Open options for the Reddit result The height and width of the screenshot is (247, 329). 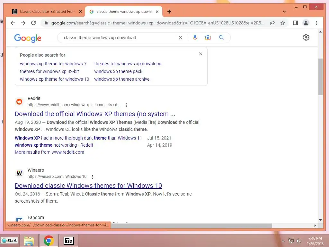[x=126, y=105]
